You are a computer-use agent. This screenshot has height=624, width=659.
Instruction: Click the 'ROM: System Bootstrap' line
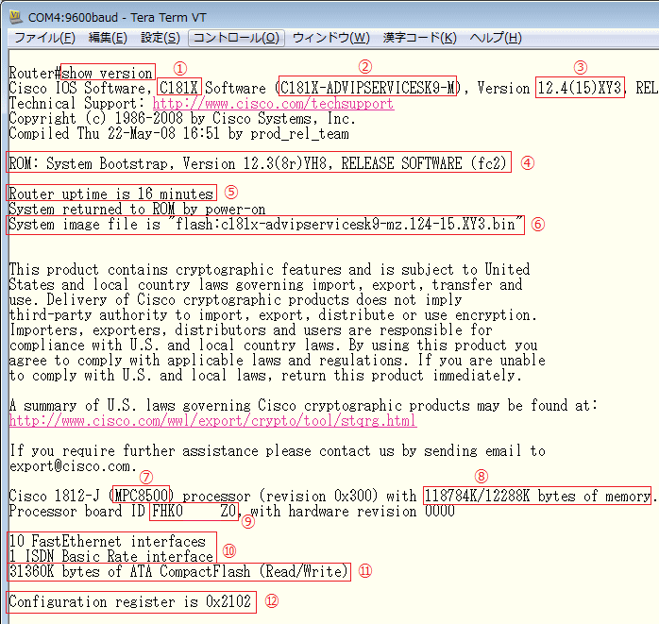(258, 163)
